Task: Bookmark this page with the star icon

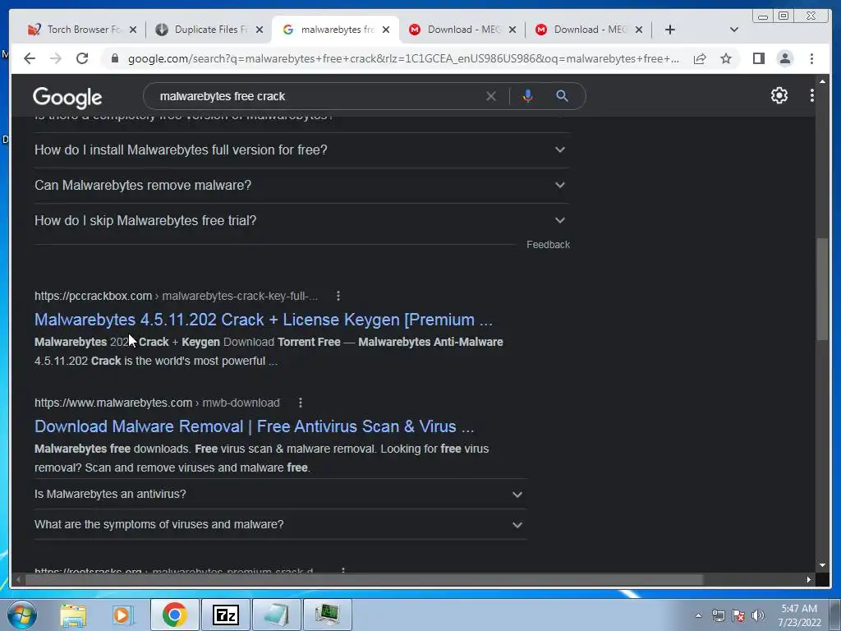Action: 726,58
